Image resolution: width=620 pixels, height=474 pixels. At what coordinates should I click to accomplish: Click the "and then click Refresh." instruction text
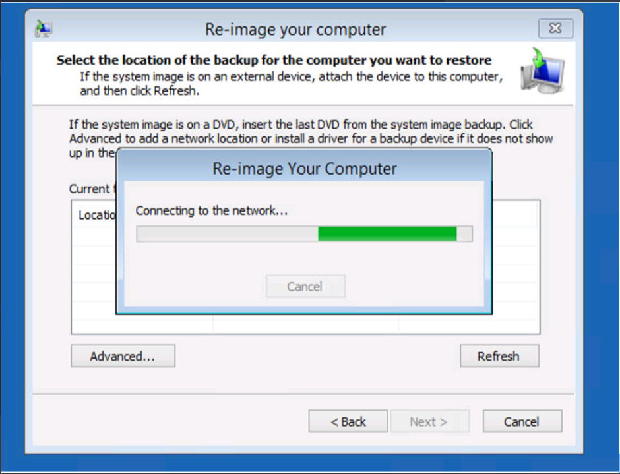139,91
